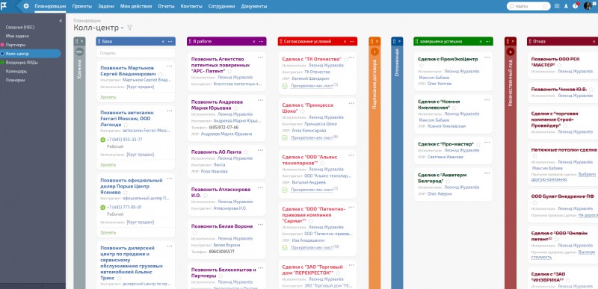Switch to Контакты section

(x=191, y=7)
